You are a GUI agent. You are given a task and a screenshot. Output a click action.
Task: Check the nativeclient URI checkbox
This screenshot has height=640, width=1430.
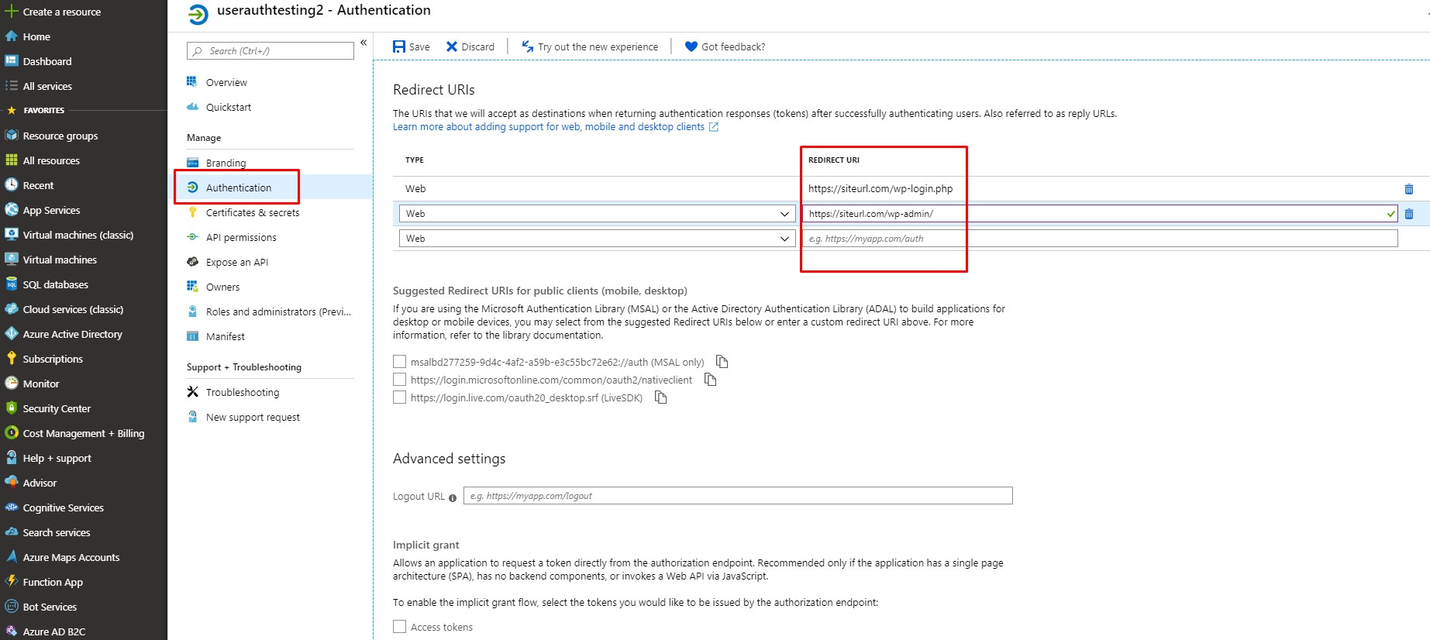coord(399,379)
